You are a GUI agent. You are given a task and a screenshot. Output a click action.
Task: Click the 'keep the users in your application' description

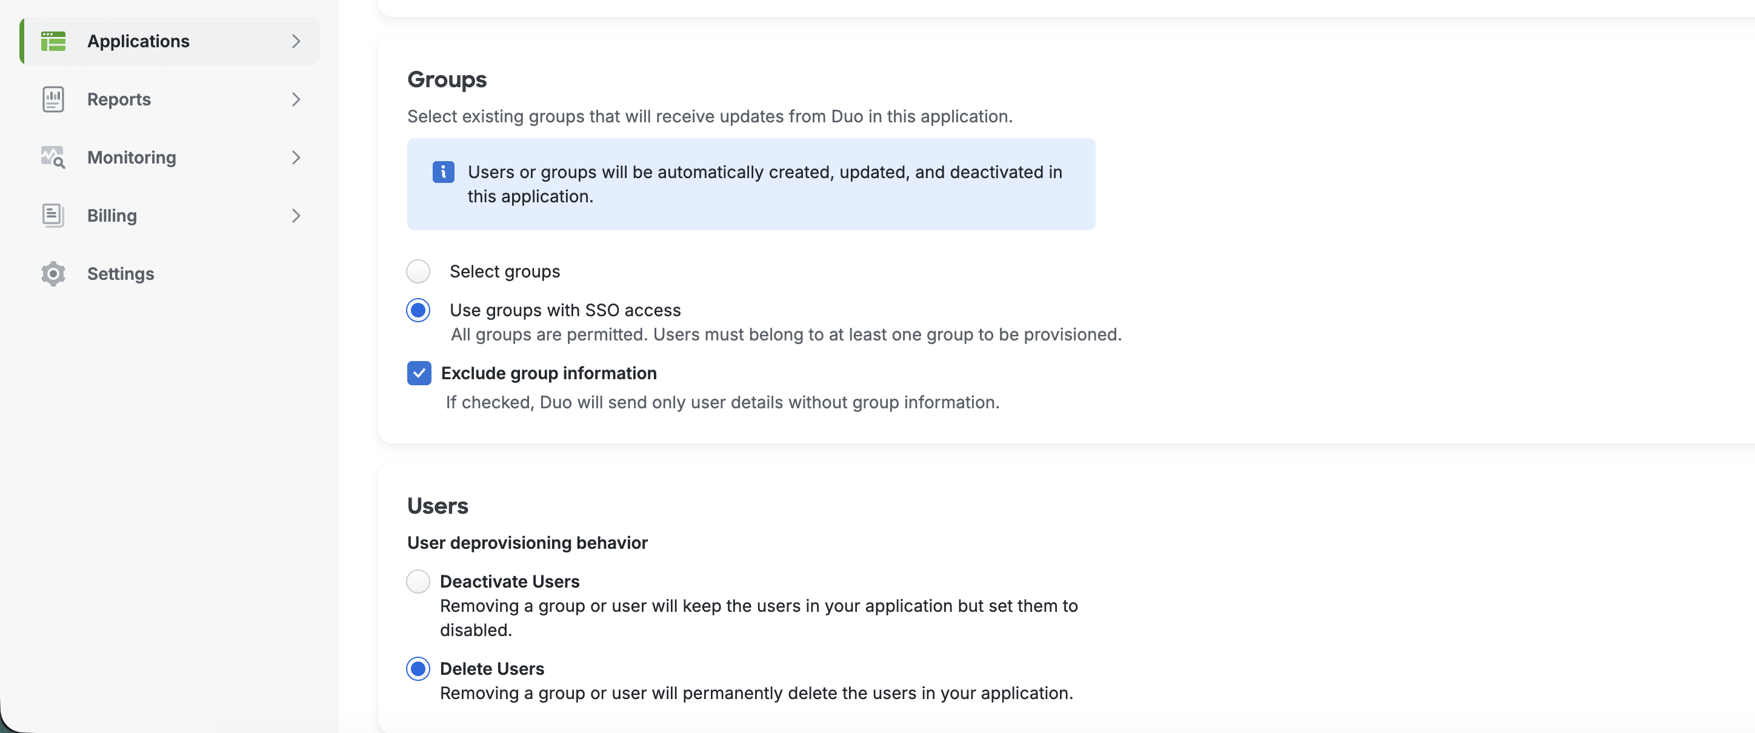coord(759,618)
